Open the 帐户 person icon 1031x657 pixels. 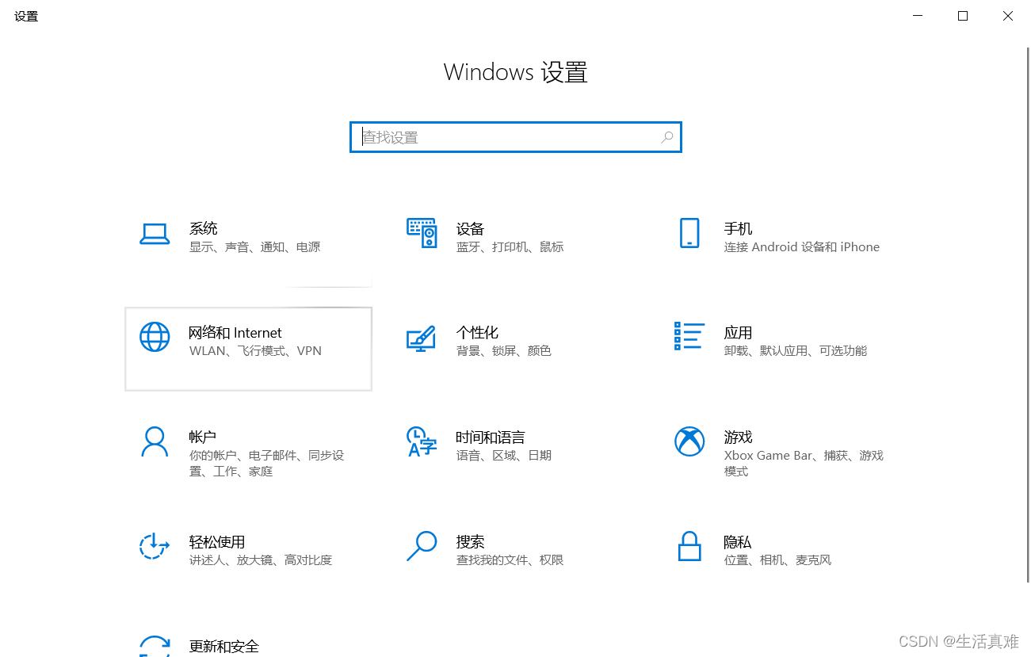pos(155,441)
